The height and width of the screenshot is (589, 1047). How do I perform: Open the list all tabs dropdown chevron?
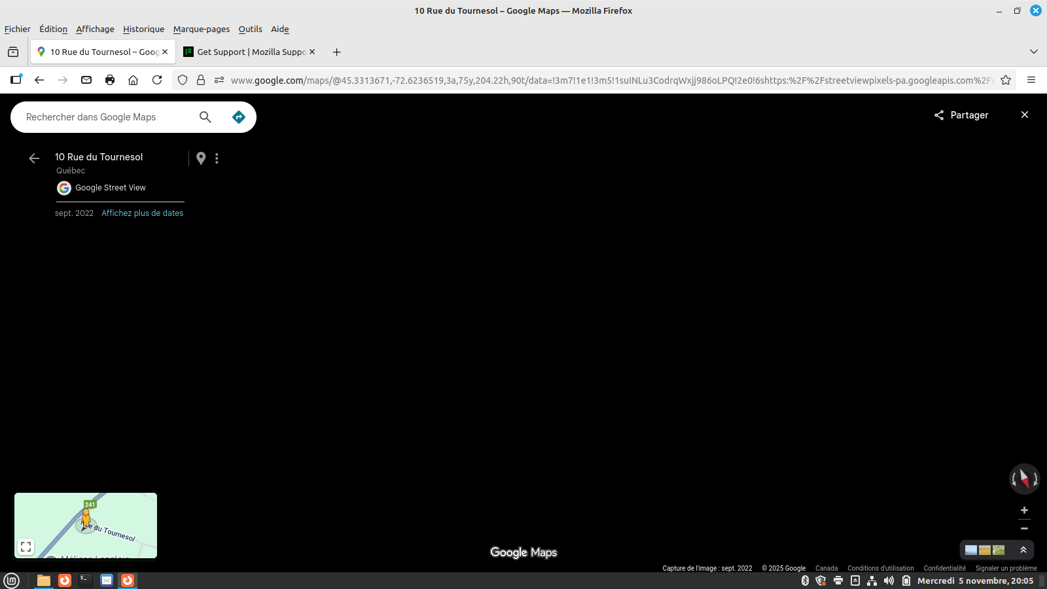click(1034, 52)
